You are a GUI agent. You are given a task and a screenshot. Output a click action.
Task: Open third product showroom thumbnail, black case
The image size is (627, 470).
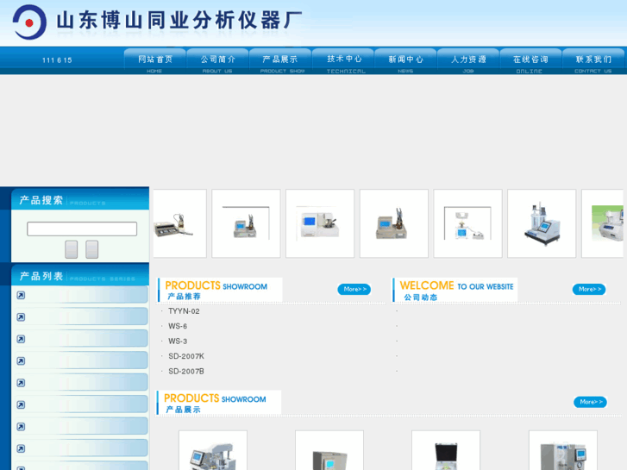[446, 450]
